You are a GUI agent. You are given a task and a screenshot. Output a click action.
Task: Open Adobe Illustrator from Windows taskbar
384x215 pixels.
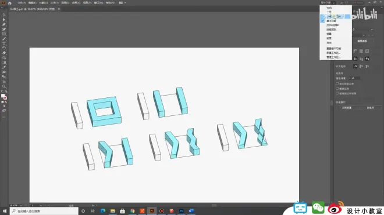point(152,211)
